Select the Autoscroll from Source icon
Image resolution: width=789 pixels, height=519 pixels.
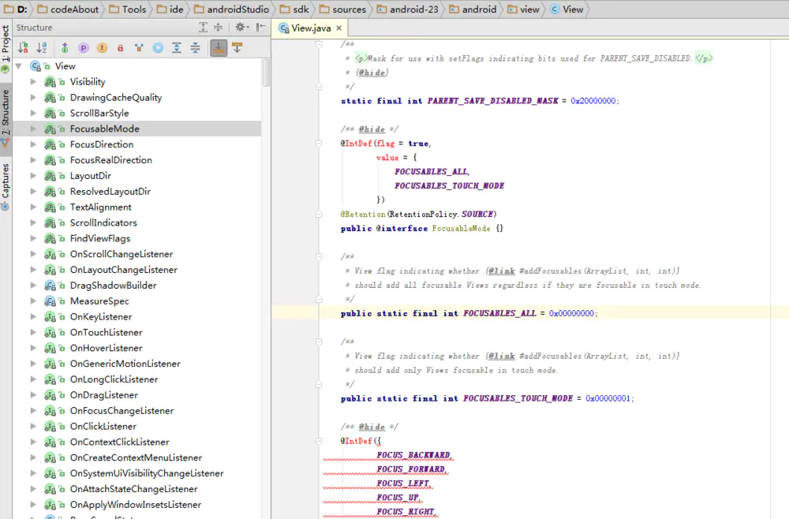click(x=237, y=47)
